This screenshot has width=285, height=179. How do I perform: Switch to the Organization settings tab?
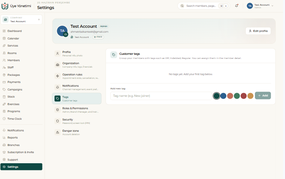77,65
